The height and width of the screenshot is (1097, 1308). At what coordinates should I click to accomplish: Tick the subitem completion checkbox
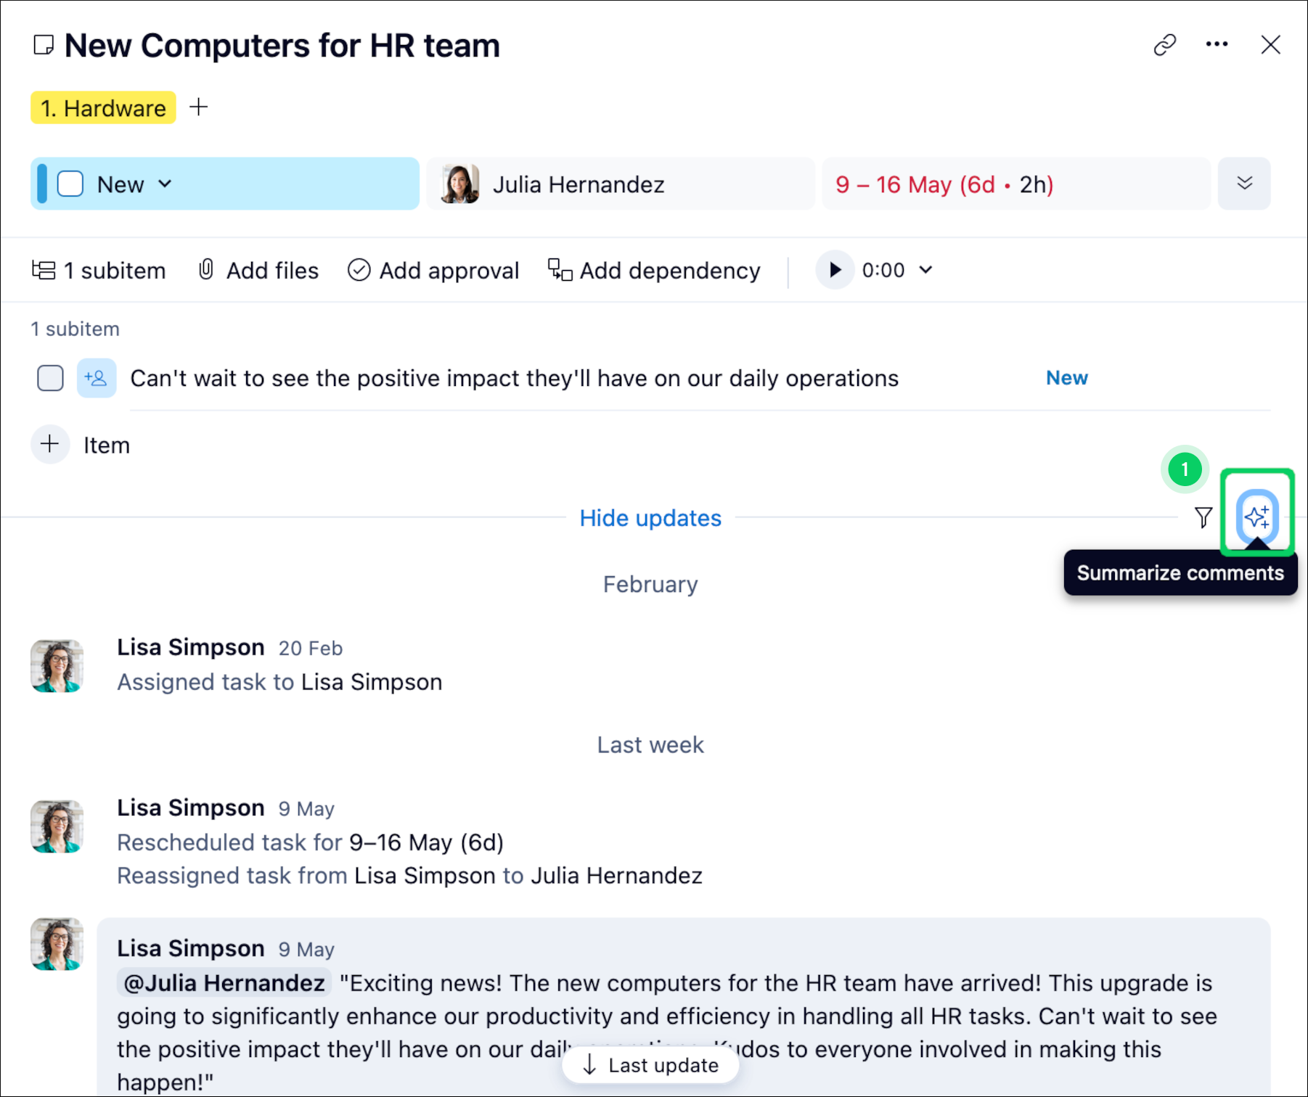pos(50,378)
